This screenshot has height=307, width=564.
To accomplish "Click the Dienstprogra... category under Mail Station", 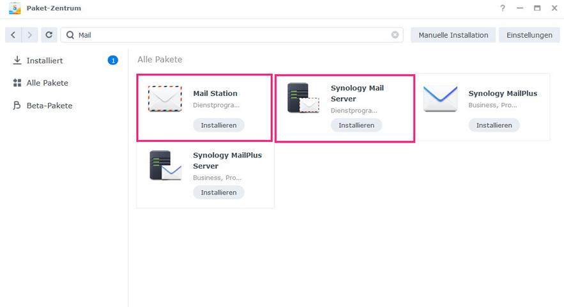I will click(216, 106).
